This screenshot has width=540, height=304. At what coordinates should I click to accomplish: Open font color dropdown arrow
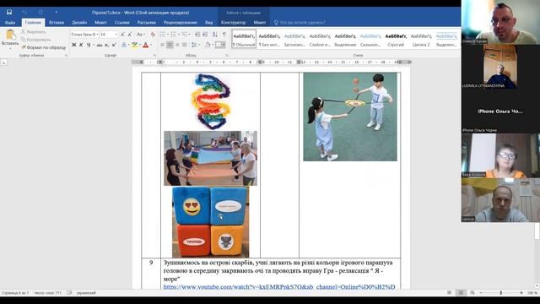[151, 45]
